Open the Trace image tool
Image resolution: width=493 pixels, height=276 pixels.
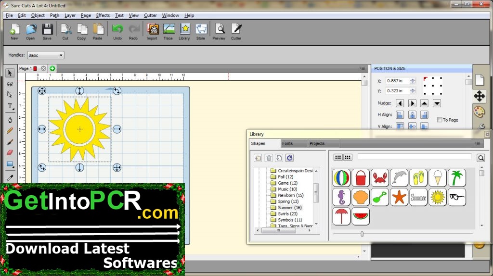coord(168,31)
